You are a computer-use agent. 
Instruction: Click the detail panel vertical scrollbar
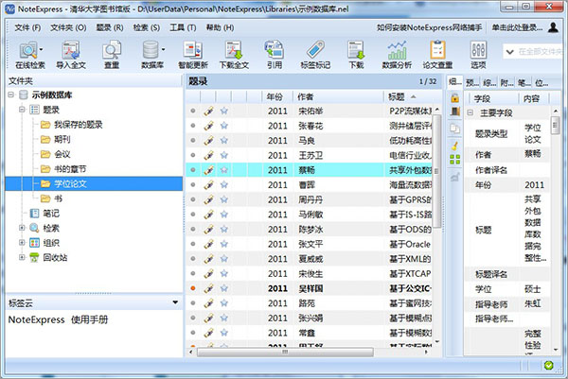click(x=555, y=125)
